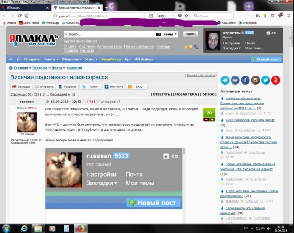Share the topic via OK.ru button
This screenshot has height=233, width=294.
(137, 87)
